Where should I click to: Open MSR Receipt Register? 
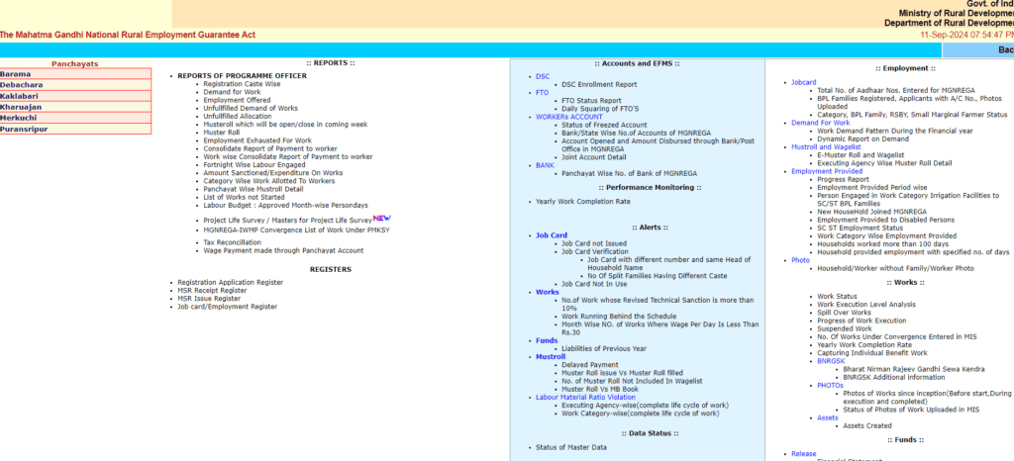point(212,291)
